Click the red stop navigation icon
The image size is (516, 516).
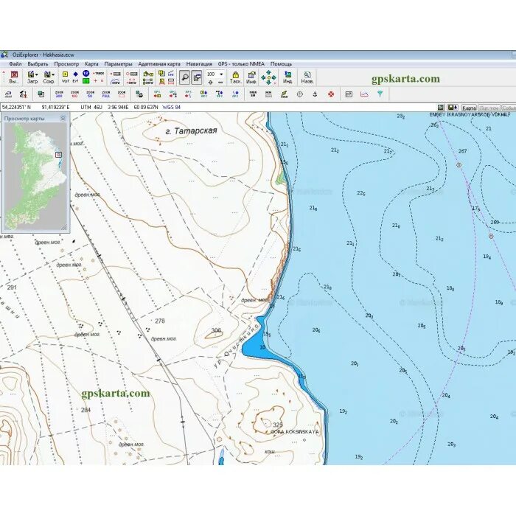331,94
